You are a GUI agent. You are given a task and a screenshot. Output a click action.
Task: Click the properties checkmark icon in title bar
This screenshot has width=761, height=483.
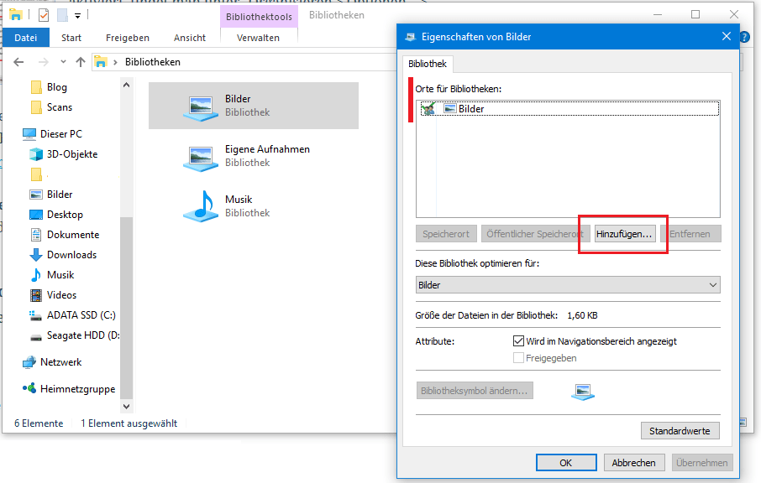tap(44, 15)
